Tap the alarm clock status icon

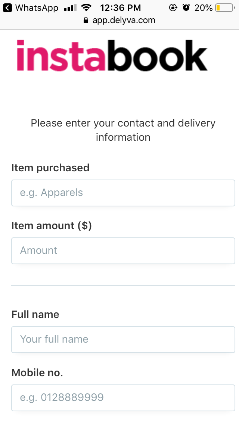coord(186,8)
